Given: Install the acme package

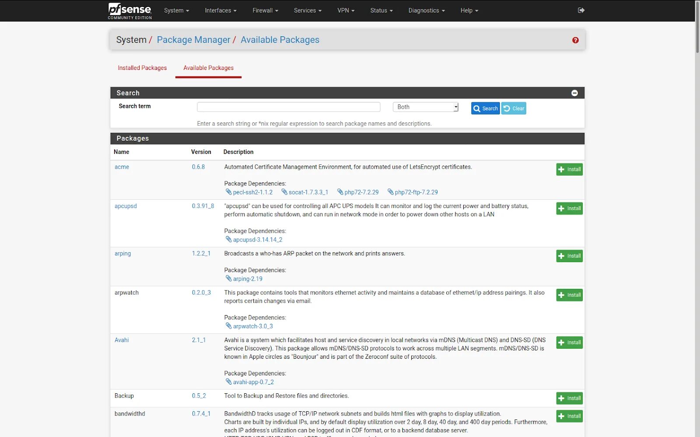Looking at the screenshot, I should (569, 170).
